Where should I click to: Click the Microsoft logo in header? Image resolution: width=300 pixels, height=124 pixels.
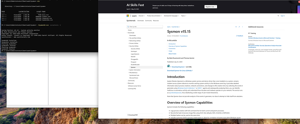[128, 16]
